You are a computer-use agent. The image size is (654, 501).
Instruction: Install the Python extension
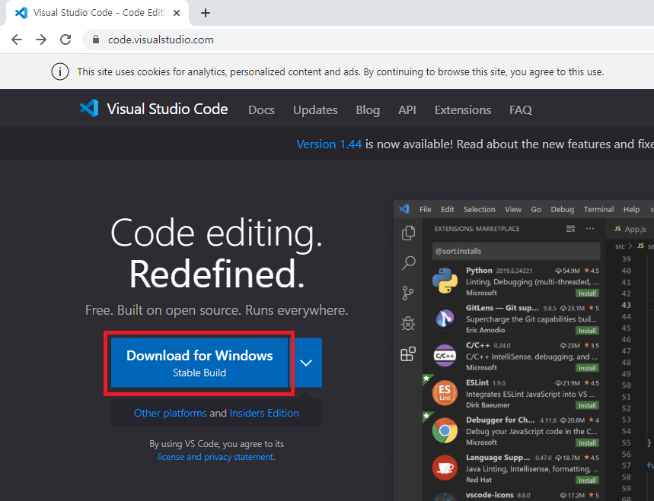click(x=587, y=293)
